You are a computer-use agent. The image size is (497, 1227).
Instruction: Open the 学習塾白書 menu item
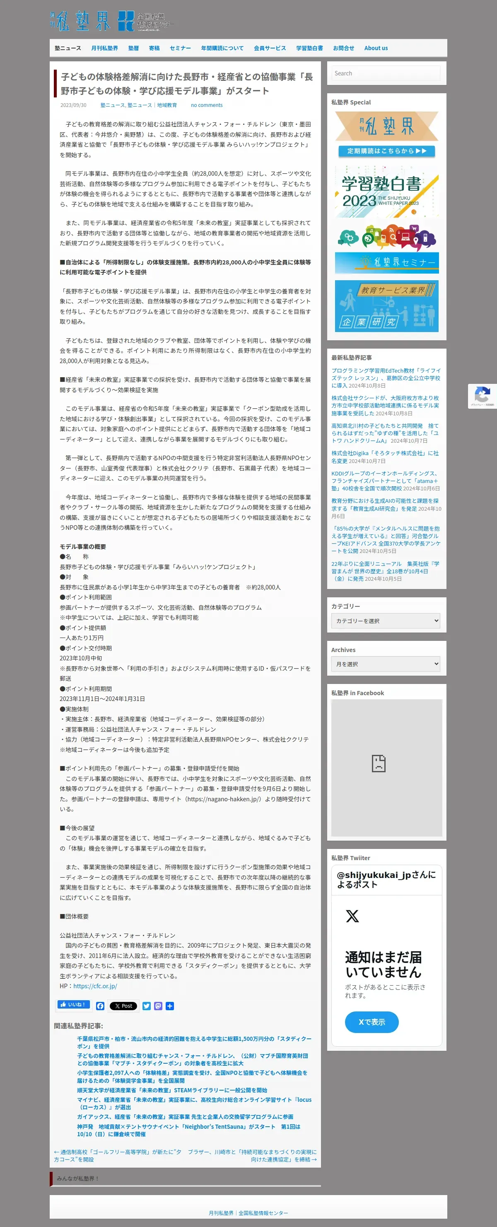coord(309,48)
